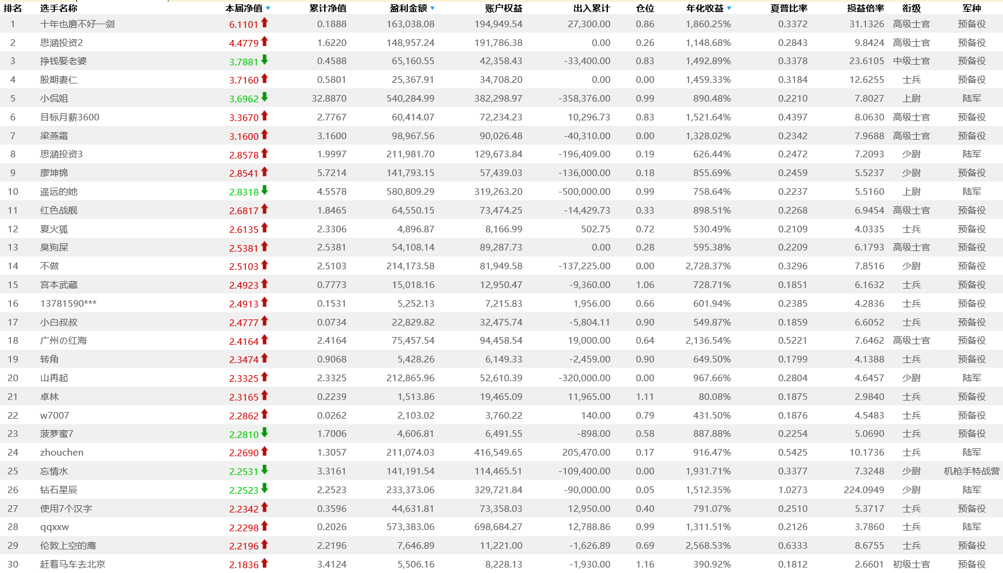Click green down arrow beside 3.7881
Viewport: 1003px width, 573px height.
pyautogui.click(x=264, y=61)
